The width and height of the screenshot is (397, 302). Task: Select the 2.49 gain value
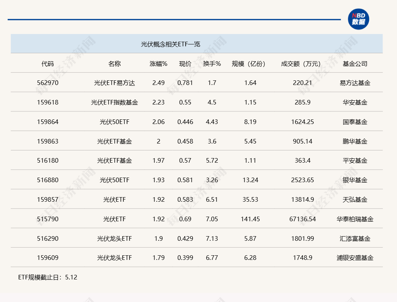pos(158,83)
